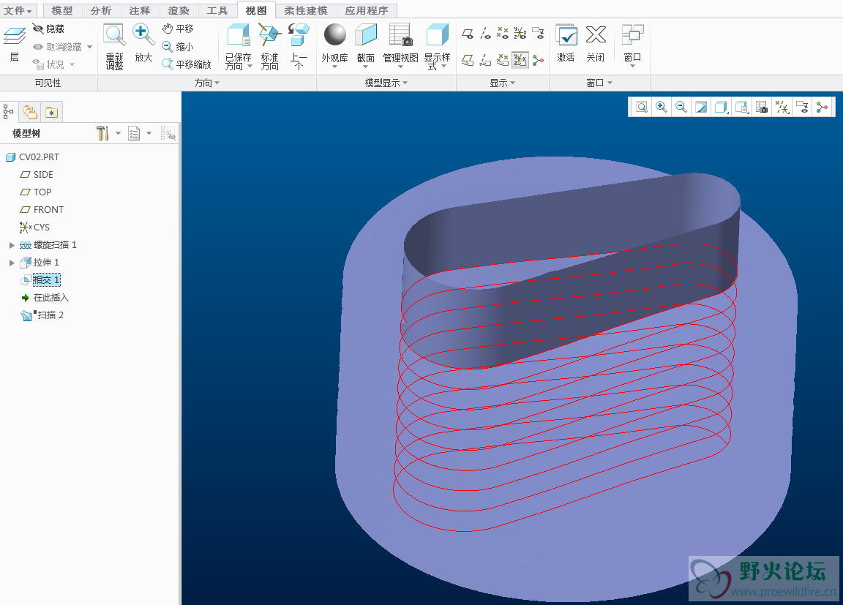Select the 平移 pan tool
Viewport: 843px width, 605px height.
(178, 29)
